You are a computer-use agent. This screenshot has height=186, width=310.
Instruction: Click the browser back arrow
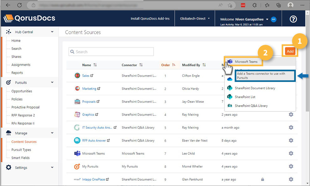point(8,5)
